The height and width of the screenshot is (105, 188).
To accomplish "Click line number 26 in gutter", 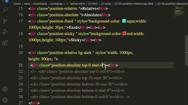I will pyautogui.click(x=21, y=97).
